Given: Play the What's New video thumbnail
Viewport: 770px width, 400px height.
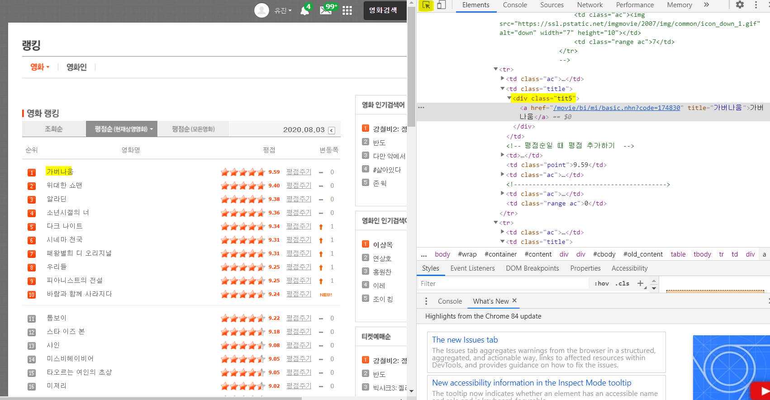Looking at the screenshot, I should (x=760, y=390).
